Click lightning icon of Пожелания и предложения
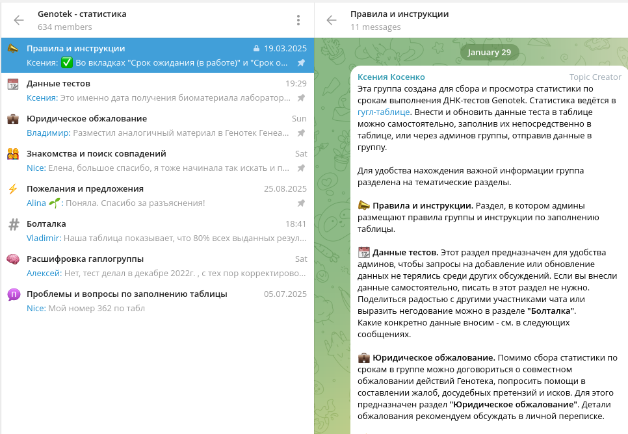 13,189
